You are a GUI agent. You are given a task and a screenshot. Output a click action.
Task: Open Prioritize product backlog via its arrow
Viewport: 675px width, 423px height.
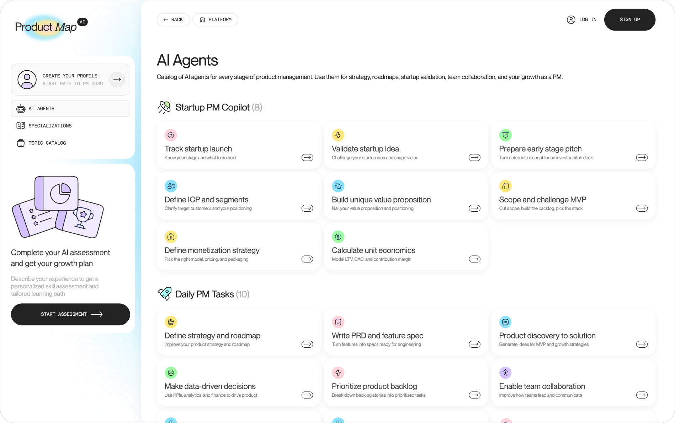point(474,395)
